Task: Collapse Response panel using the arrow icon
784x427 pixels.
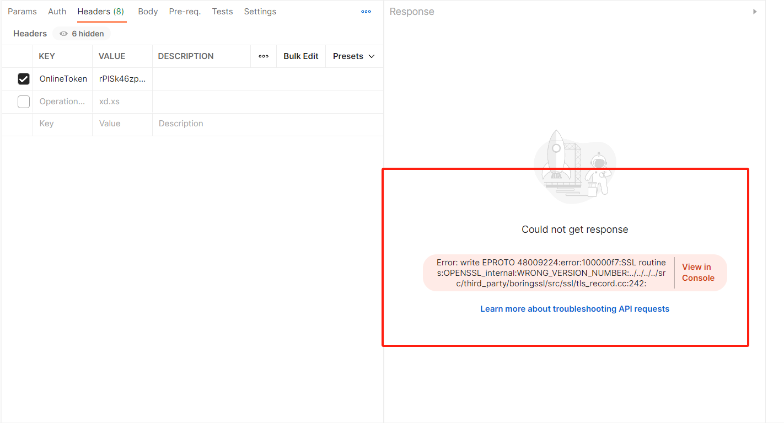Action: 755,12
